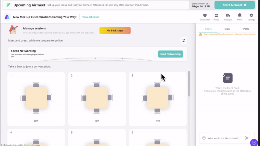Switch to the Q&A tab
Image resolution: width=260 pixels, height=146 pixels.
227,29
